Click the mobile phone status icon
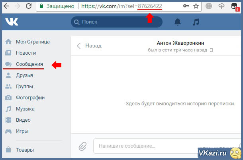Viewport: 243px width, 160px height. click(x=211, y=50)
